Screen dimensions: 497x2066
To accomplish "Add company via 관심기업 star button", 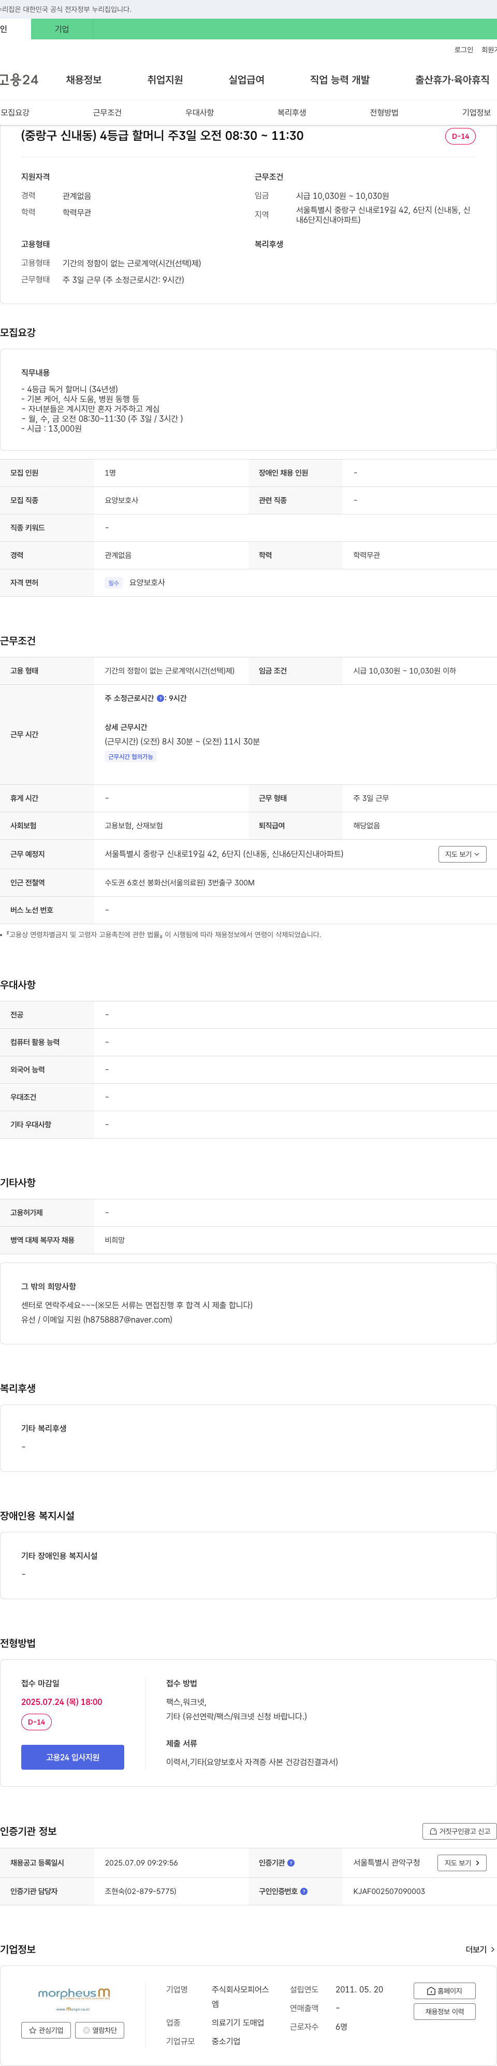I will coord(46,2030).
